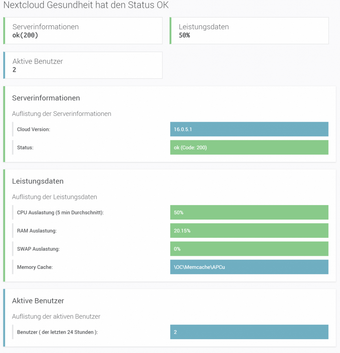Select the 'Memory Cache:' row label

coord(35,267)
